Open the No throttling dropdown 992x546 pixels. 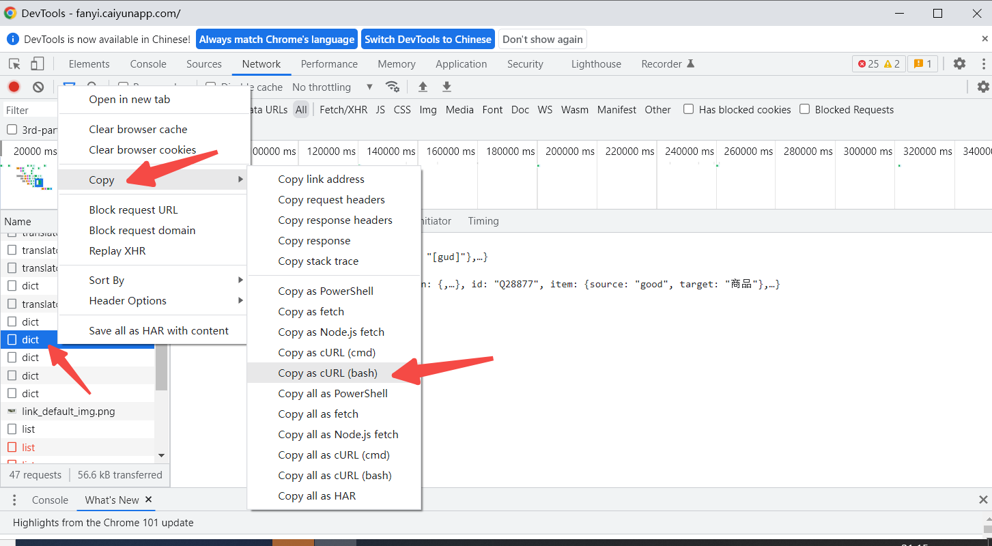pos(332,87)
